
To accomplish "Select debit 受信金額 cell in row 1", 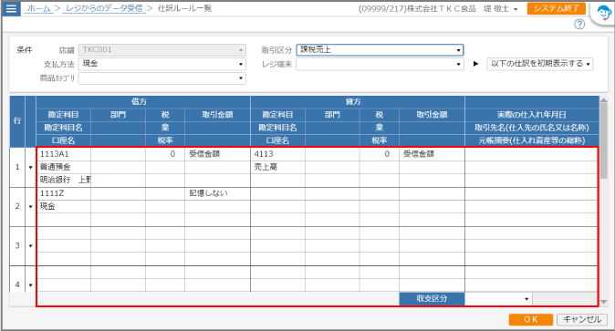I will (218, 154).
